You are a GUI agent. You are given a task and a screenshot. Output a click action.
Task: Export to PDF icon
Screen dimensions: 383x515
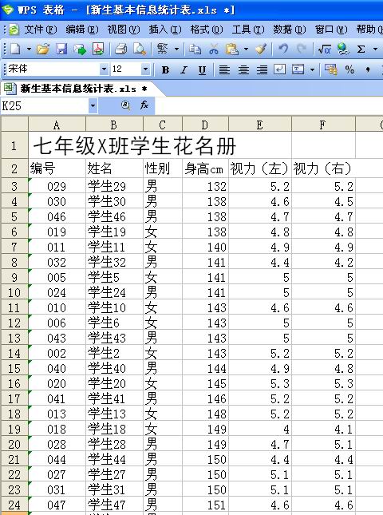[98, 50]
